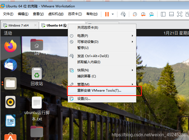Open the 选项卡(T) menu

tap(75, 14)
